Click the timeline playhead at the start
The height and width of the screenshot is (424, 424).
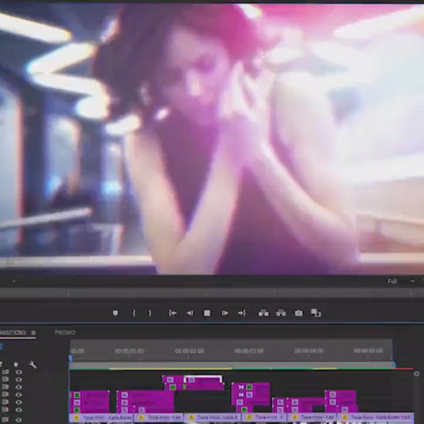click(71, 358)
